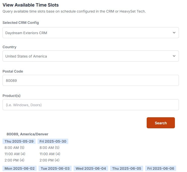Pick the 2:00 PM (4) slot on Thursday
This screenshot has height=172, width=187.
tap(14, 160)
